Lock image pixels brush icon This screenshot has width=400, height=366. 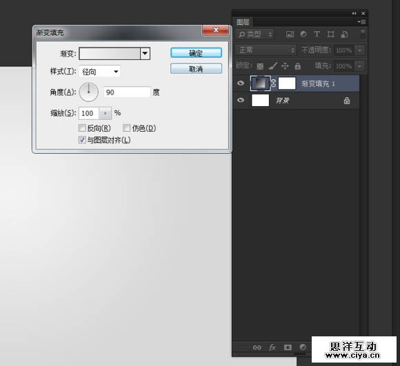pyautogui.click(x=273, y=66)
